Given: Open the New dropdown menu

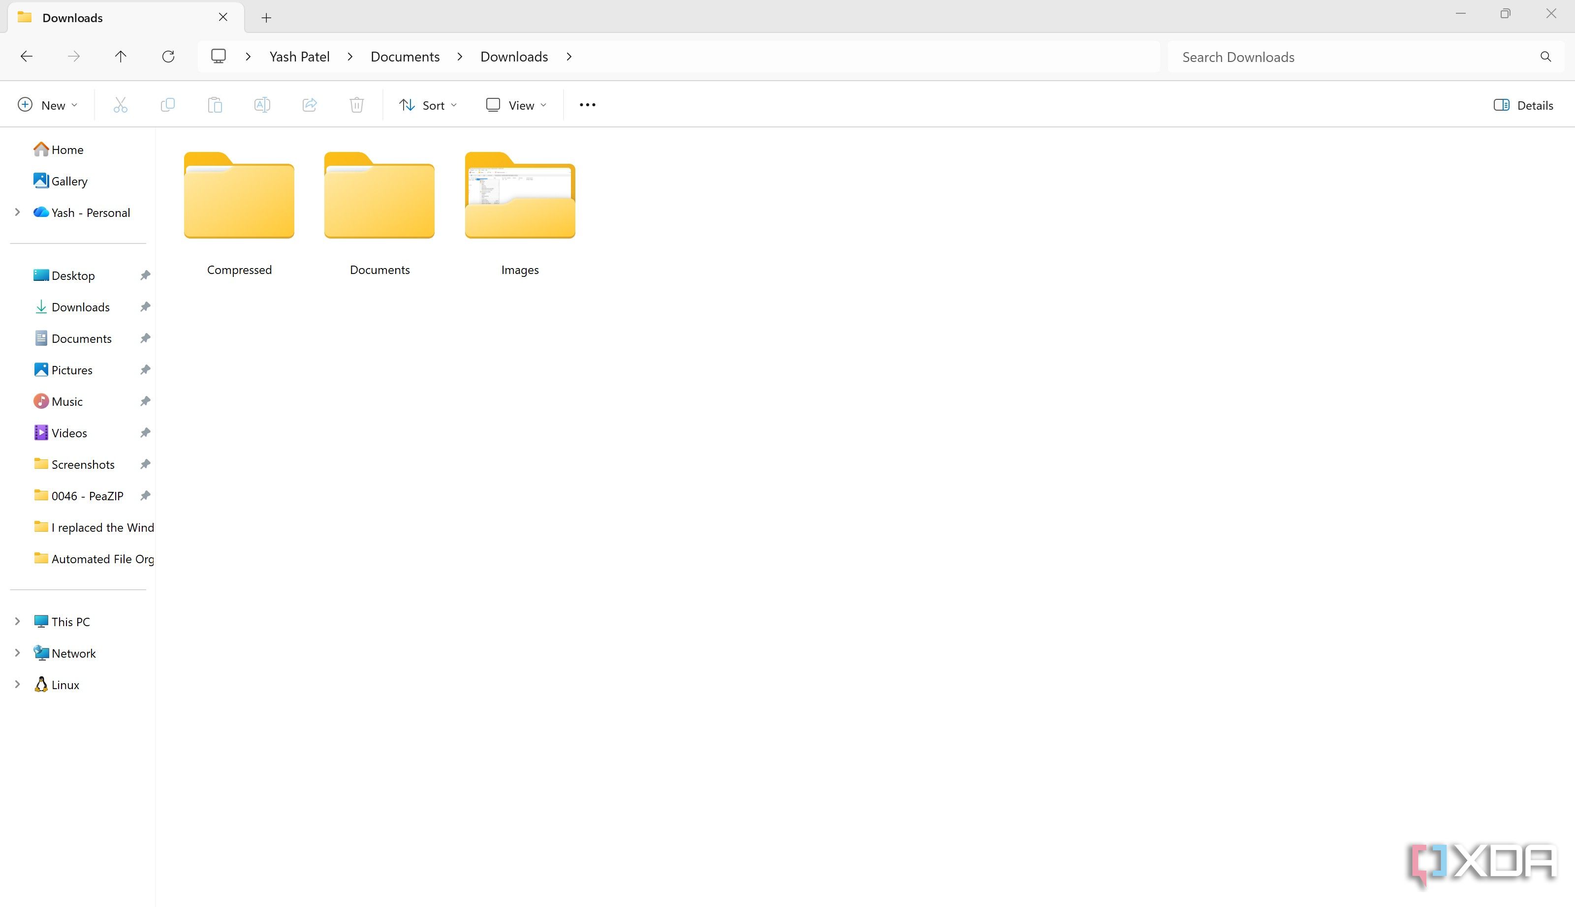Looking at the screenshot, I should pyautogui.click(x=47, y=105).
